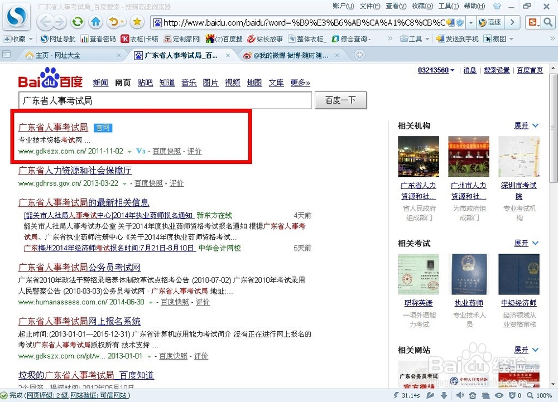Open Baidu 贴吧 category
558x402 pixels.
click(x=145, y=83)
